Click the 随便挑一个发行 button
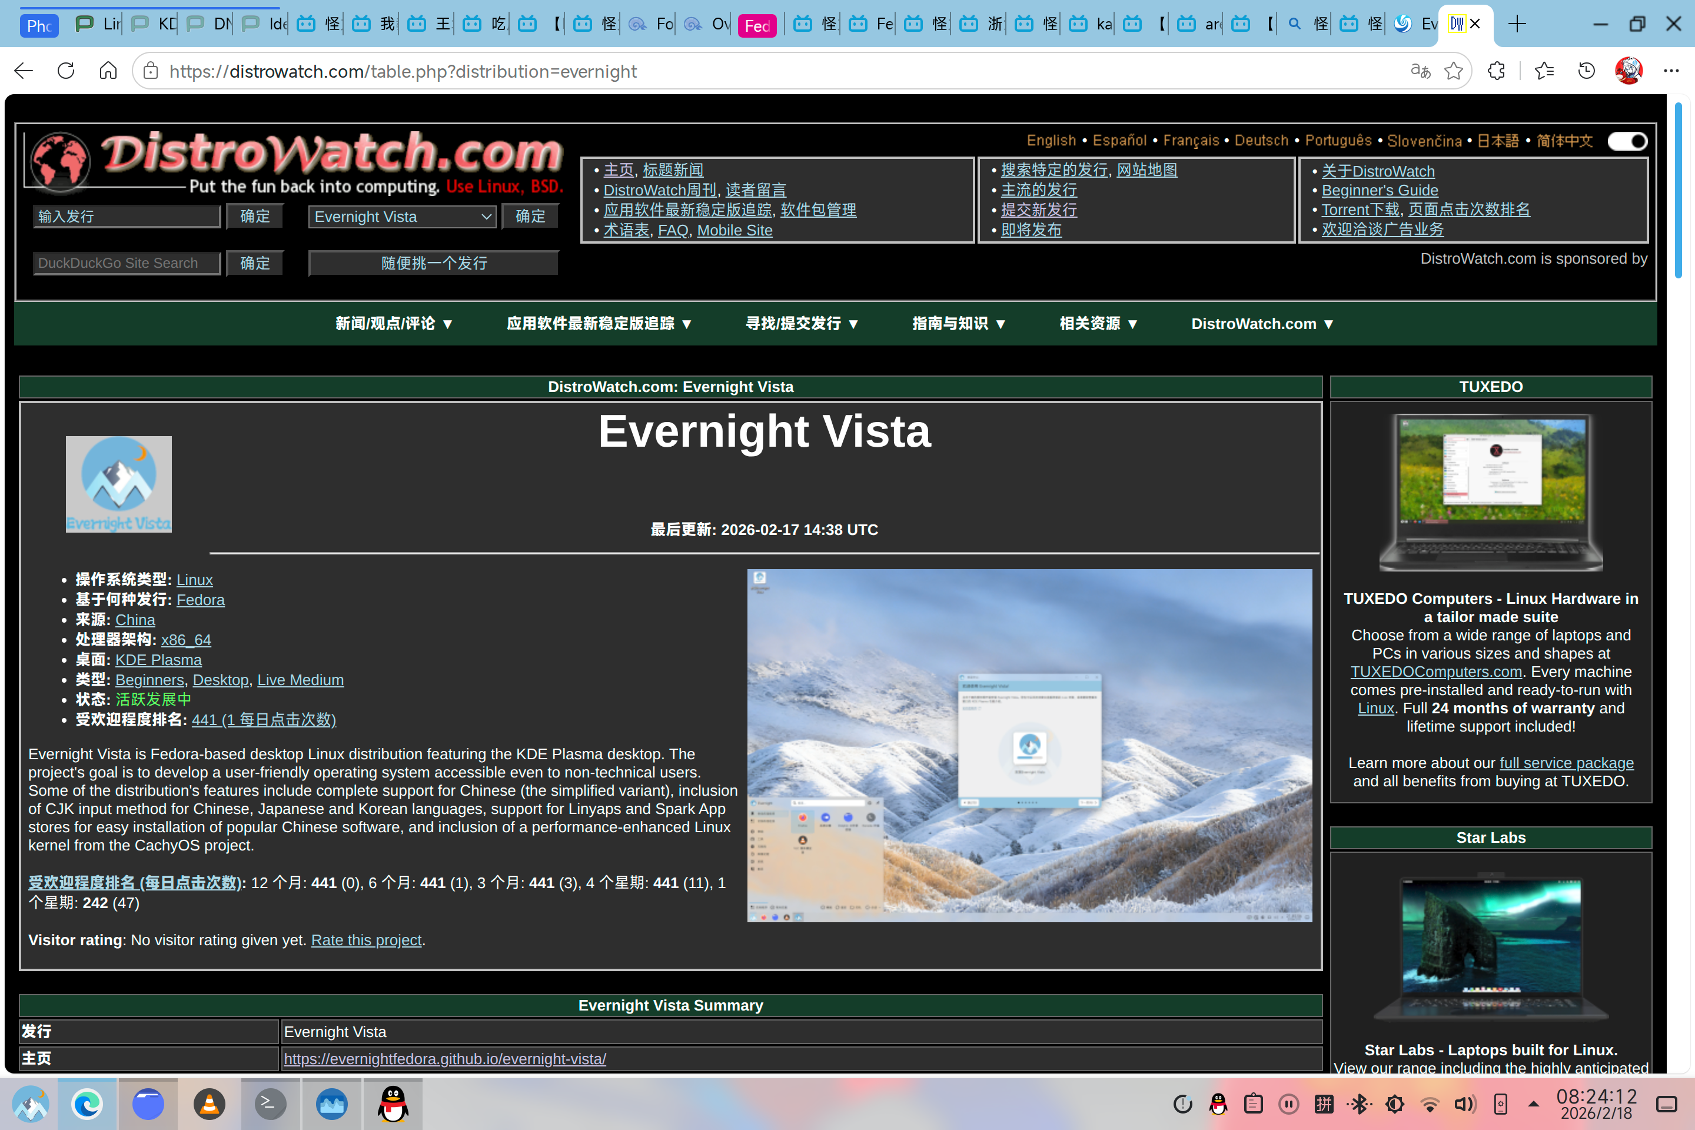 point(433,263)
